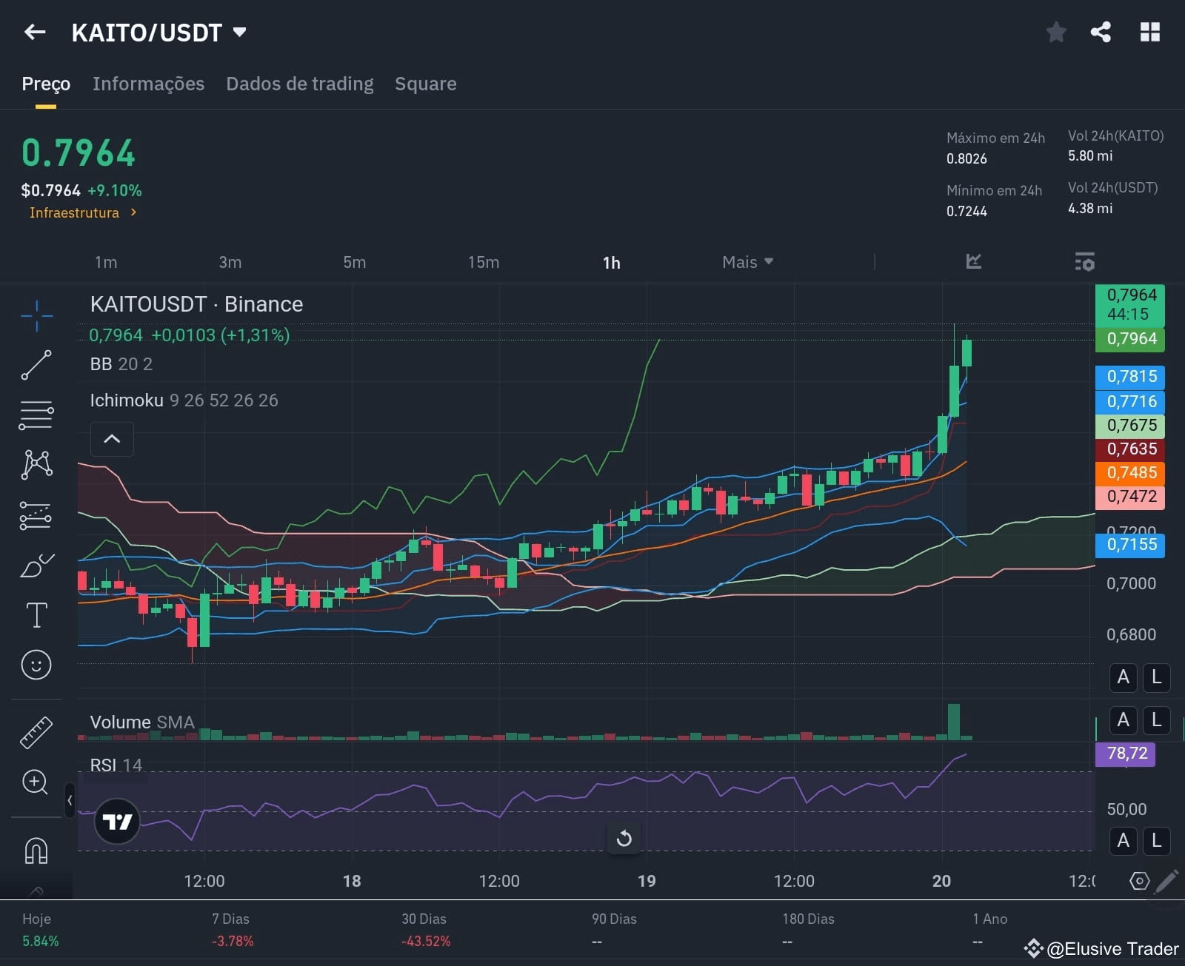Click the pencil edit icon
Screen dimensions: 1185x966
(1166, 881)
